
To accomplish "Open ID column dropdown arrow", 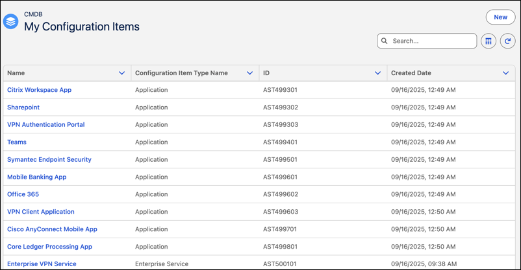I will click(x=378, y=73).
